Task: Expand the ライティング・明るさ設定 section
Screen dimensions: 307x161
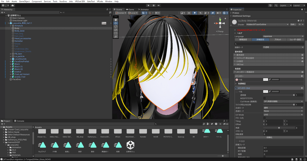Action: [x=269, y=58]
